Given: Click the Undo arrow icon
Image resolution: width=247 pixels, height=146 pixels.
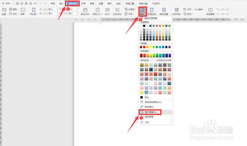Looking at the screenshot, I should click(x=35, y=3).
